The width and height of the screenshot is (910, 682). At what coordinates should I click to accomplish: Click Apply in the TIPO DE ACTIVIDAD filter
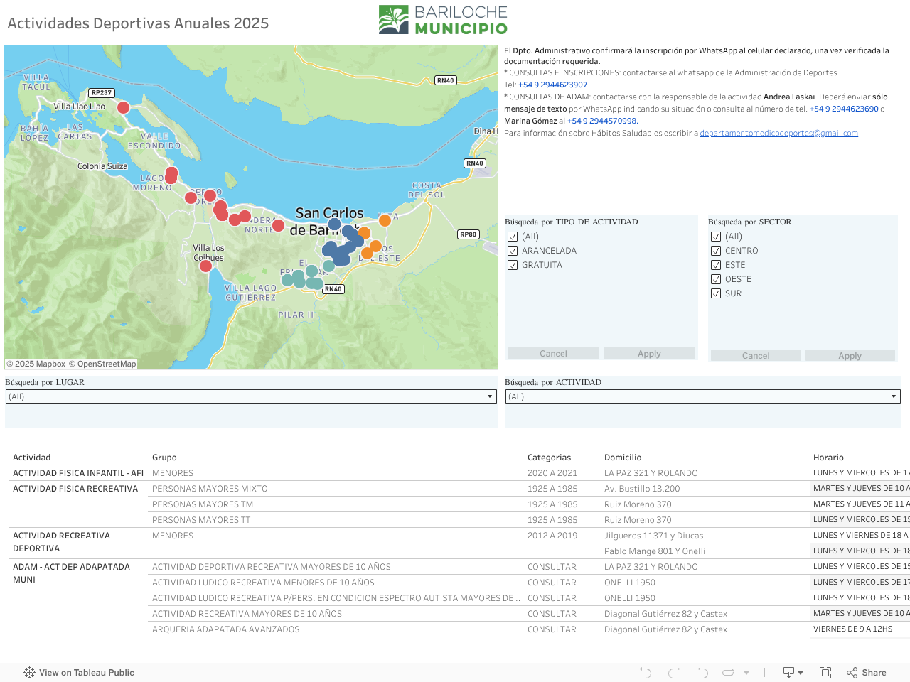[649, 354]
